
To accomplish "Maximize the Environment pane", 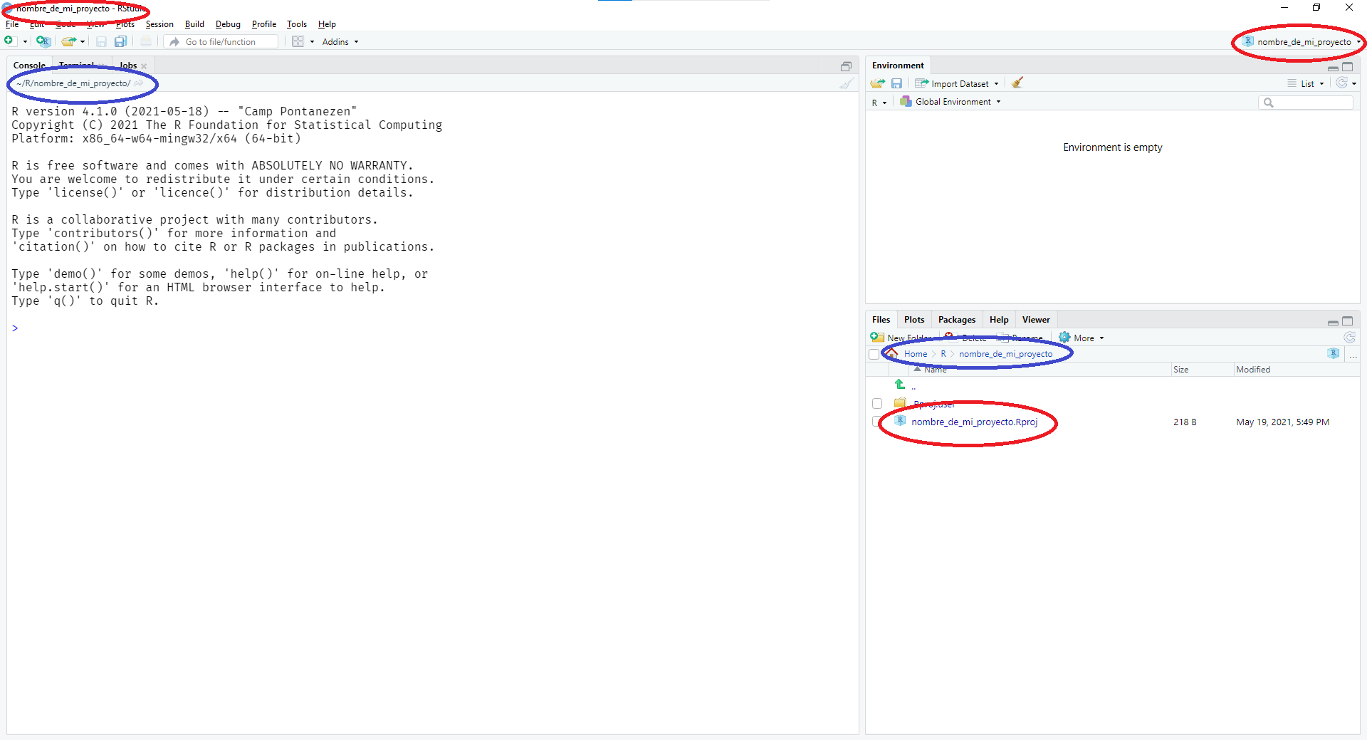I will (1348, 66).
